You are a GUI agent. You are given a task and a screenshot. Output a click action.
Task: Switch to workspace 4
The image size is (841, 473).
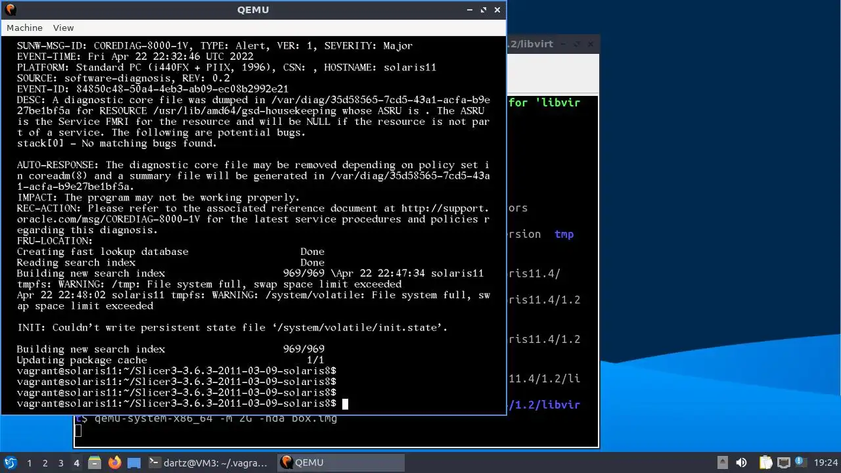76,462
